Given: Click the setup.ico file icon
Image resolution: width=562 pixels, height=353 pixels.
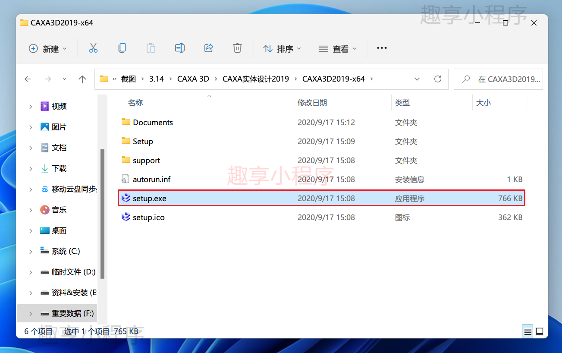Looking at the screenshot, I should [126, 217].
